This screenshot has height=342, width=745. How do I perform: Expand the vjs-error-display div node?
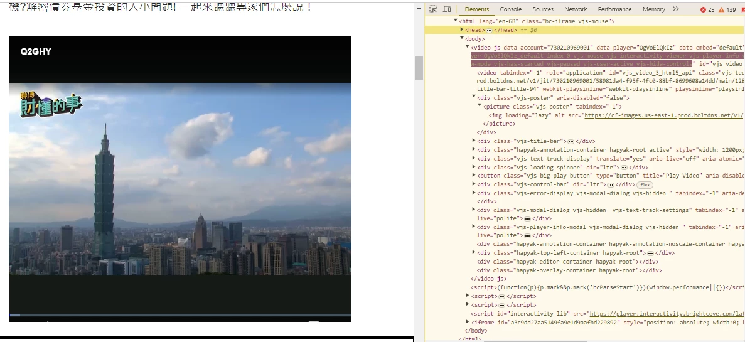[x=474, y=193]
